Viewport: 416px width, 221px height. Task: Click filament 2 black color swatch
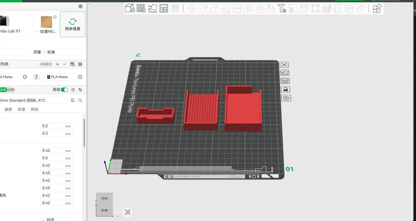[x=49, y=77]
